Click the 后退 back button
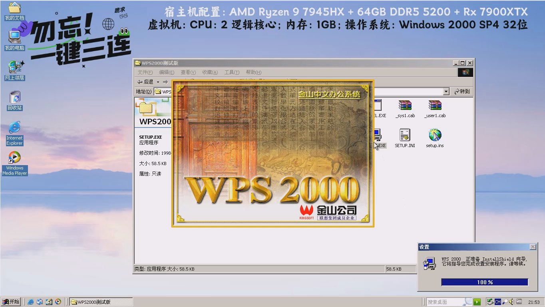545x307 pixels. [145, 82]
